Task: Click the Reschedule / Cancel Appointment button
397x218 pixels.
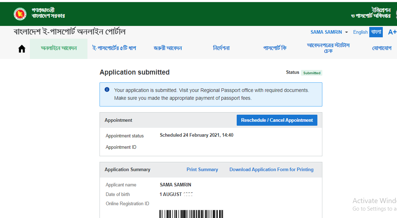Action: 277,120
